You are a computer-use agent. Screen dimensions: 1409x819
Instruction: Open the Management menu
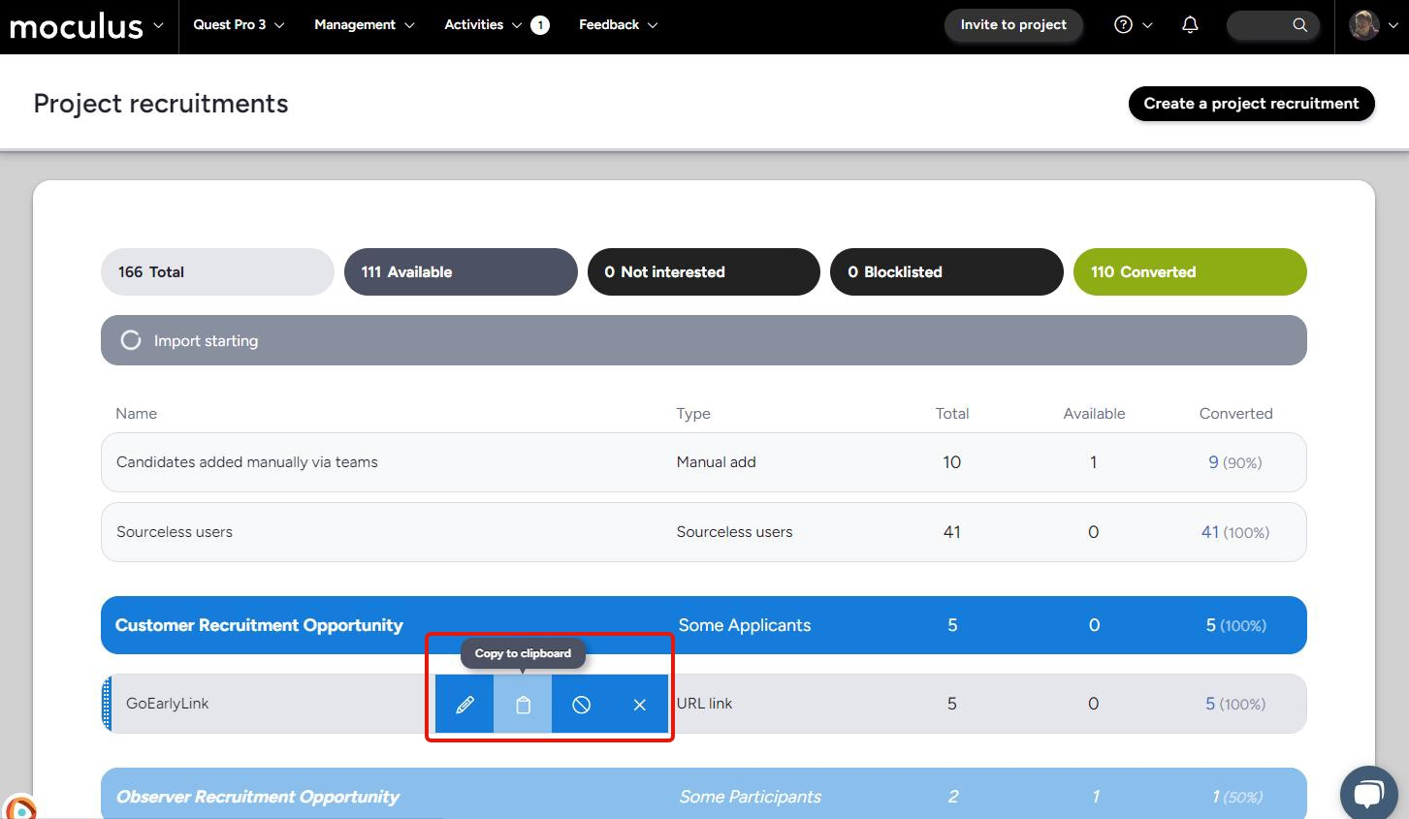click(x=364, y=25)
